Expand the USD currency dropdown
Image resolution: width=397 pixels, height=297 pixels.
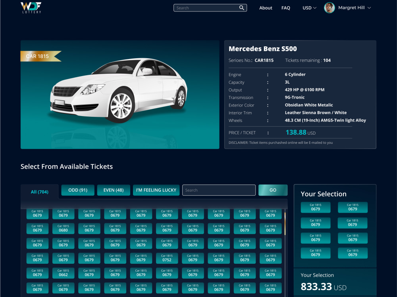(x=309, y=8)
